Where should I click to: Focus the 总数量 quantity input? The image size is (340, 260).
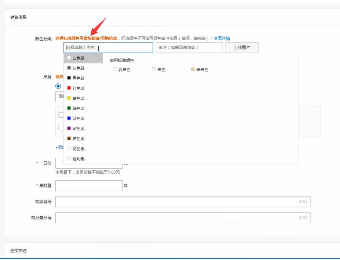[89, 186]
